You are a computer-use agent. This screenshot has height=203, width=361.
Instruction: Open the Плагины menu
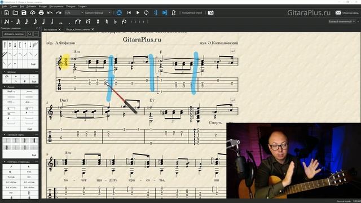click(71, 6)
